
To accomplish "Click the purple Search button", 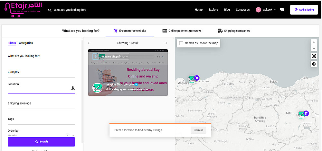I will (41, 142).
